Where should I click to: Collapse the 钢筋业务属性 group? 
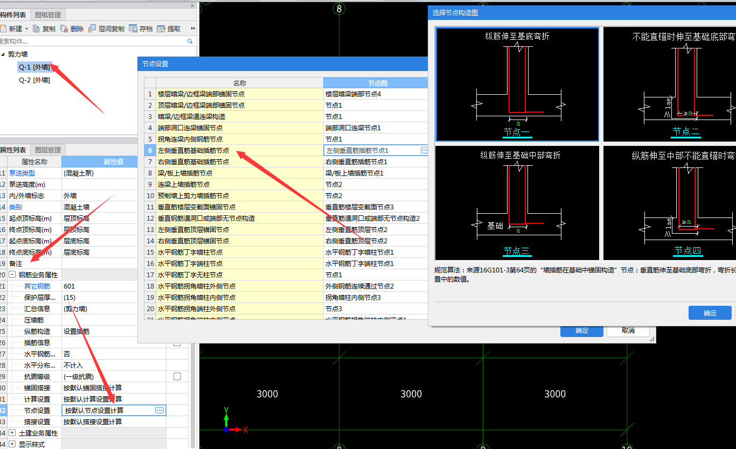(12, 275)
